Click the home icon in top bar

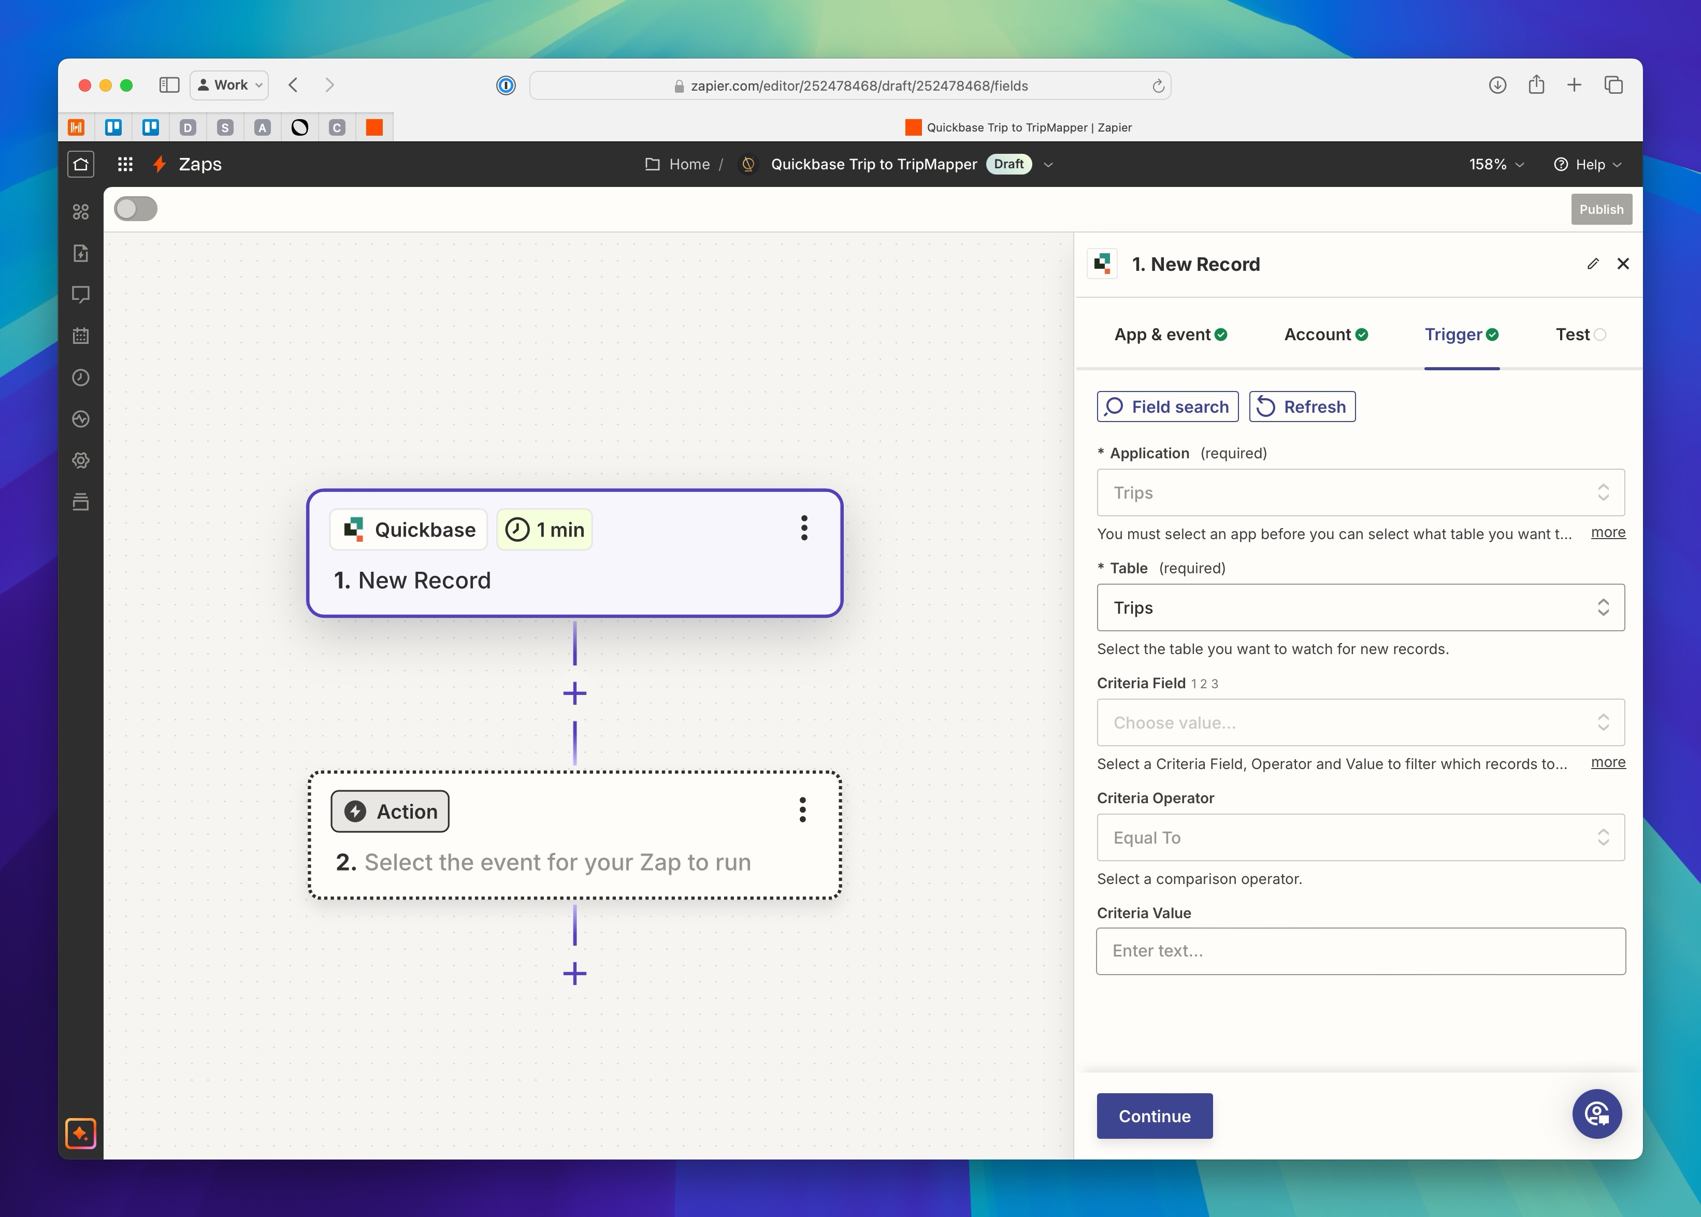[x=81, y=164]
